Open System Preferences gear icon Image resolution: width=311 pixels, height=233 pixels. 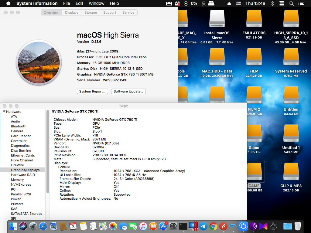click(173, 226)
